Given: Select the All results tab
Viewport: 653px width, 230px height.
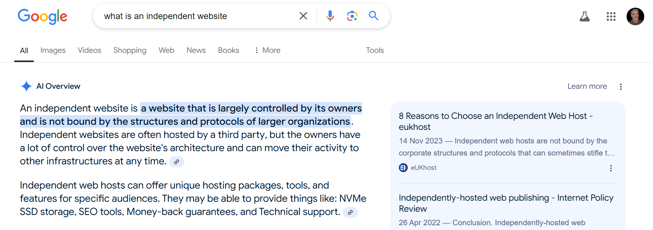Looking at the screenshot, I should pos(24,51).
